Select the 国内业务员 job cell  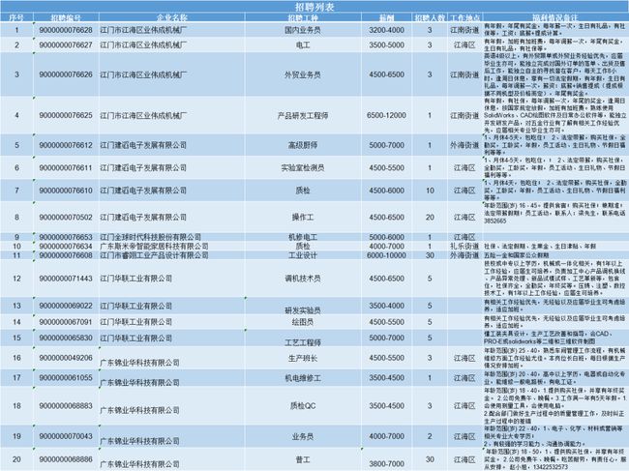(303, 30)
